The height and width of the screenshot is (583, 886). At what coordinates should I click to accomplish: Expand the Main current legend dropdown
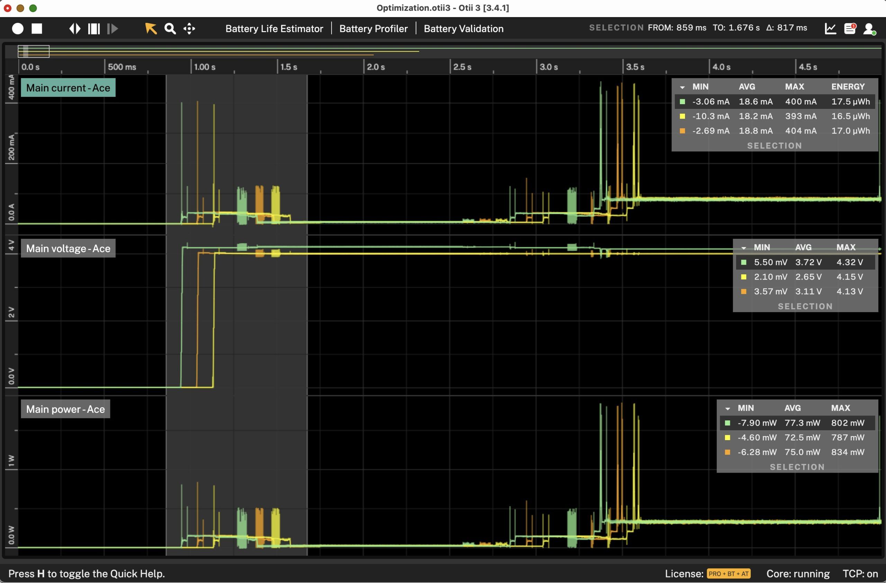click(x=681, y=86)
